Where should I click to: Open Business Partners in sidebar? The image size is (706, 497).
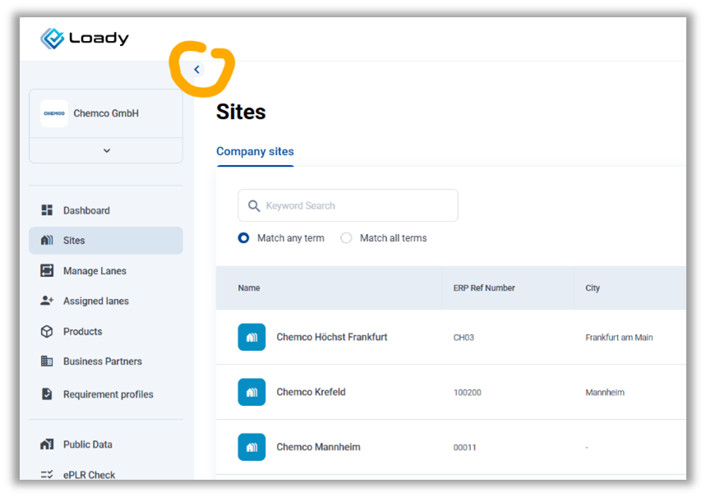[103, 361]
